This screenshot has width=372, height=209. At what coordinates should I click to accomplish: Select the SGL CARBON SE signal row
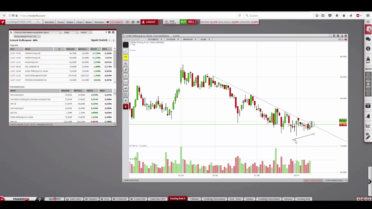(61, 67)
